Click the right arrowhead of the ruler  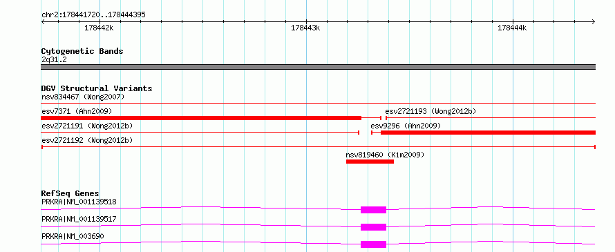(594, 21)
